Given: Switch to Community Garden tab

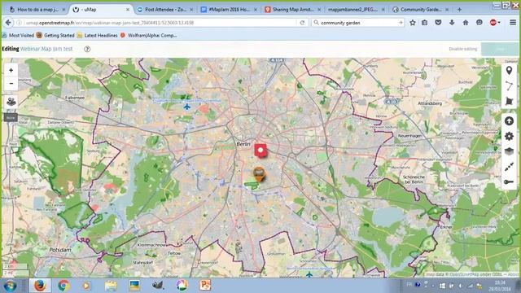Looking at the screenshot, I should [x=420, y=10].
